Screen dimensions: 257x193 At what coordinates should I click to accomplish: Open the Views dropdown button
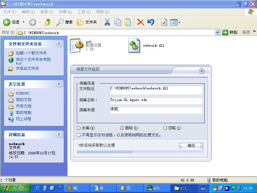175,22
